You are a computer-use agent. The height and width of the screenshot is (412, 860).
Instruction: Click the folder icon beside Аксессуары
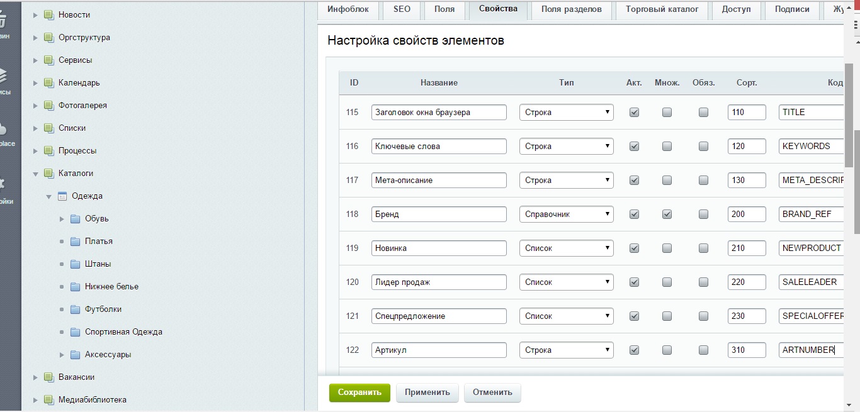pos(76,355)
